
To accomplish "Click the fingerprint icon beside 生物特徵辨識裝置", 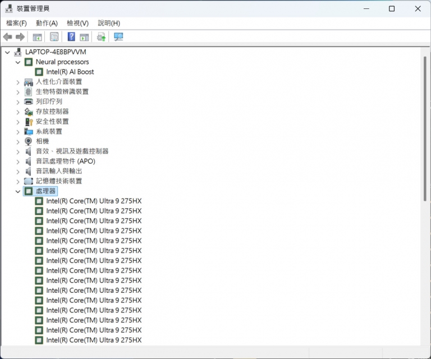I will pos(28,92).
